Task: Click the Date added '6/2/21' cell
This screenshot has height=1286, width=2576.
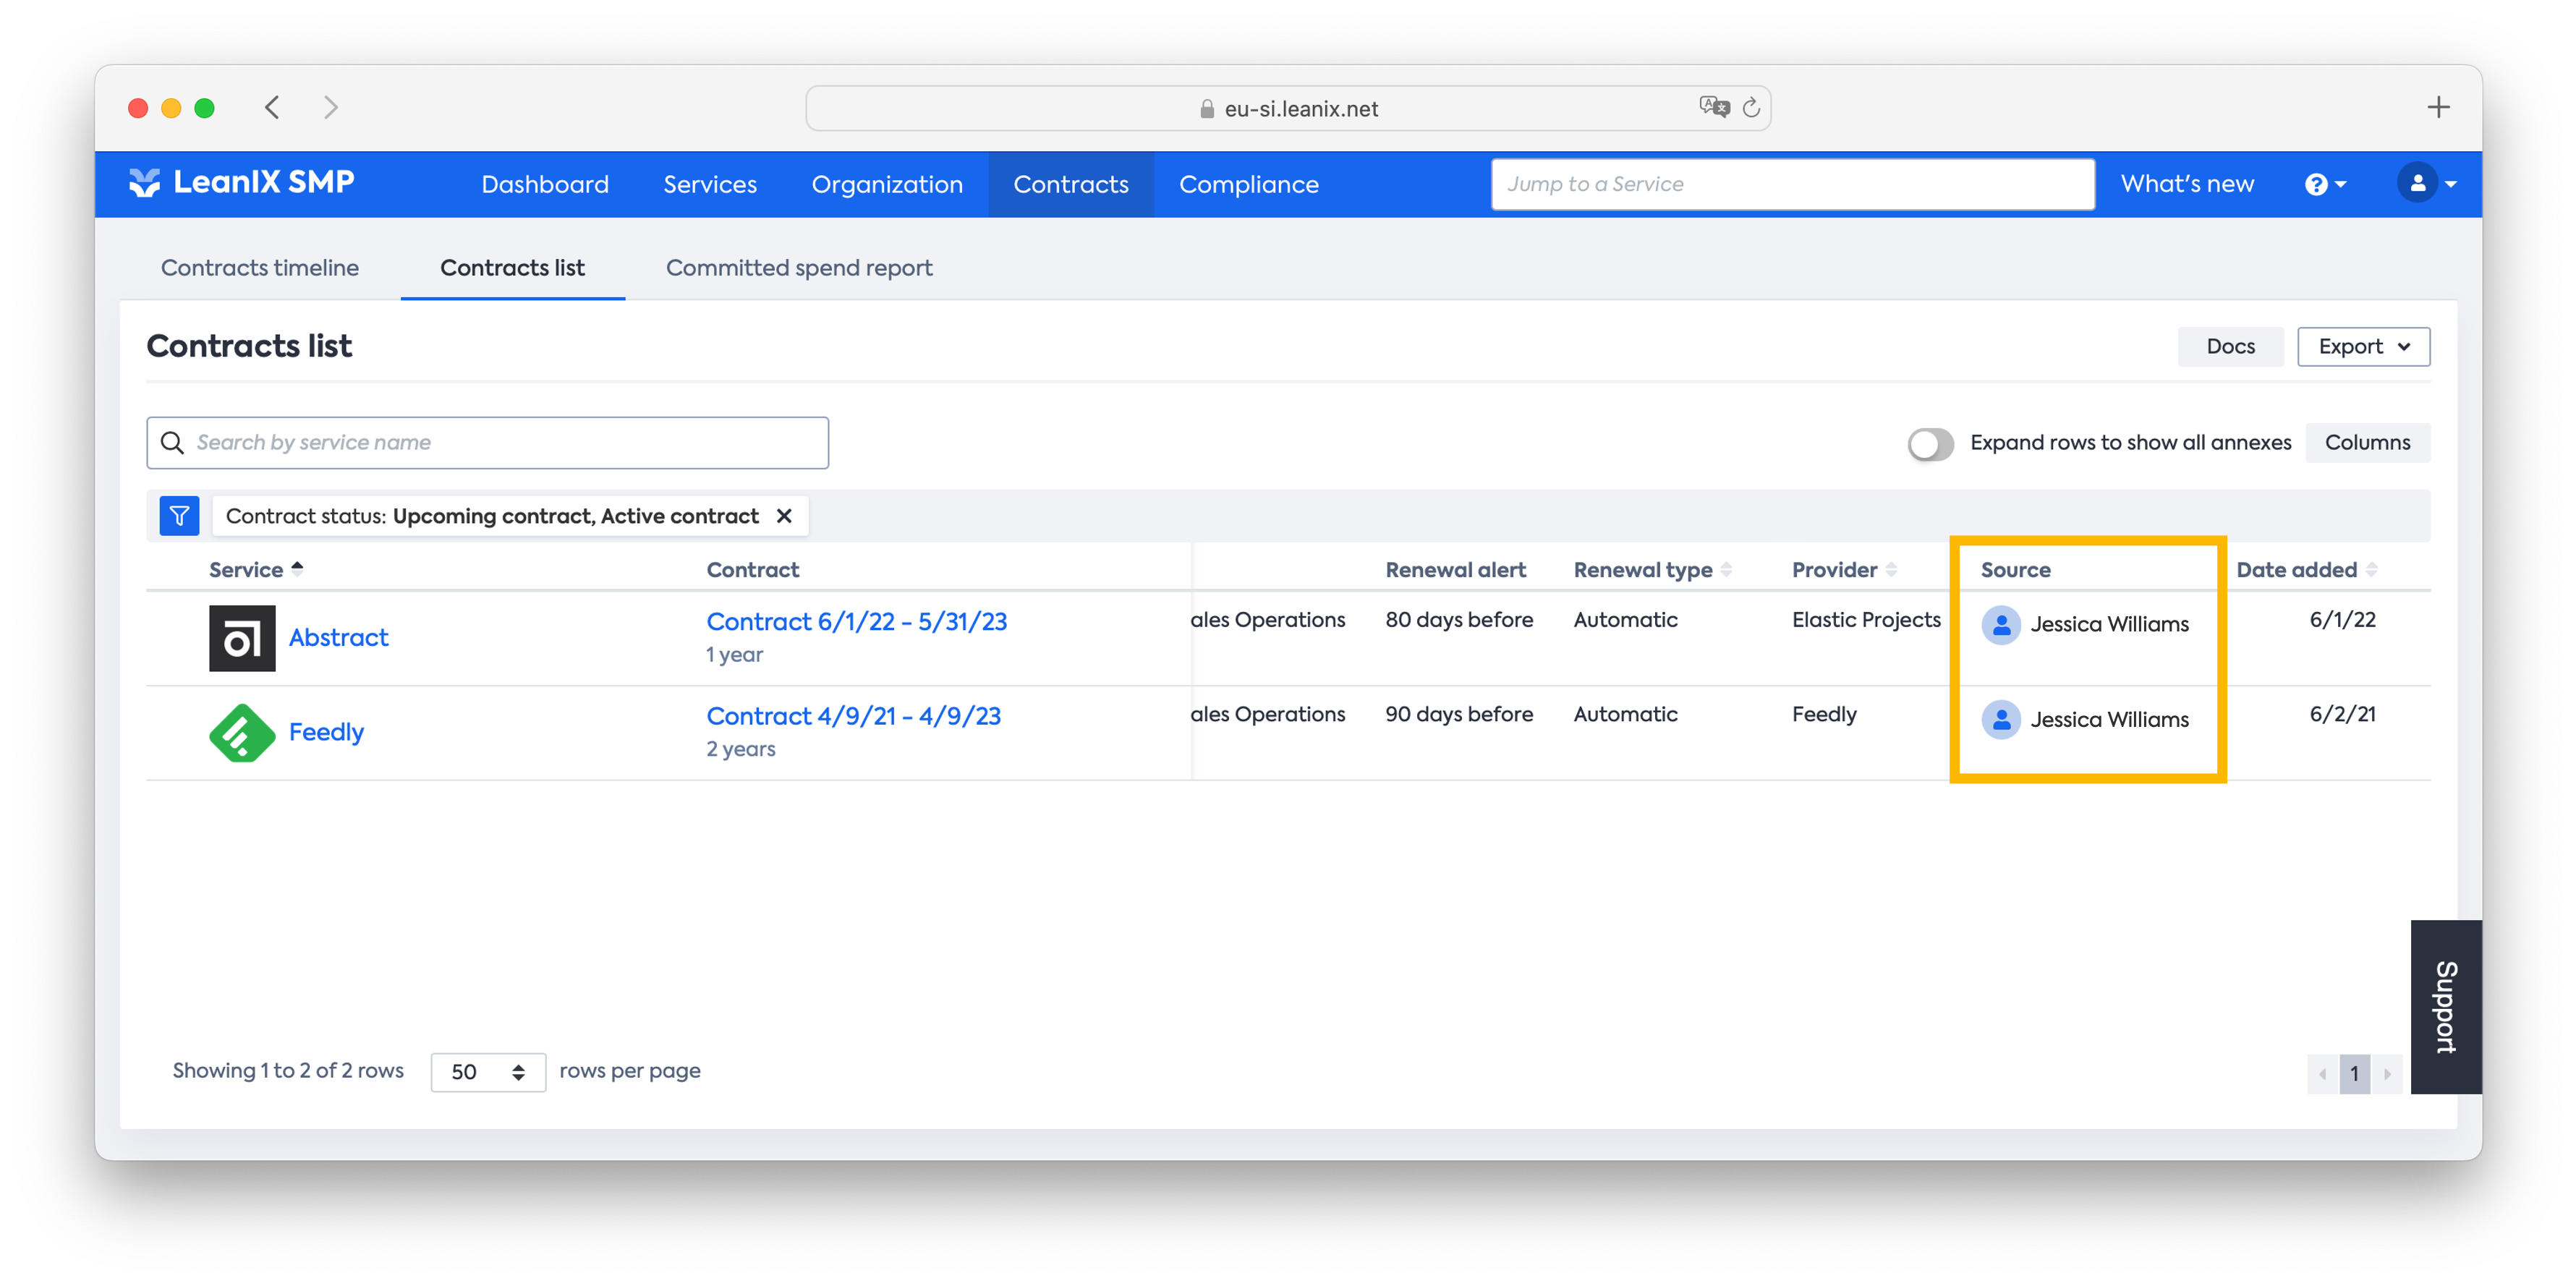Action: (x=2342, y=714)
